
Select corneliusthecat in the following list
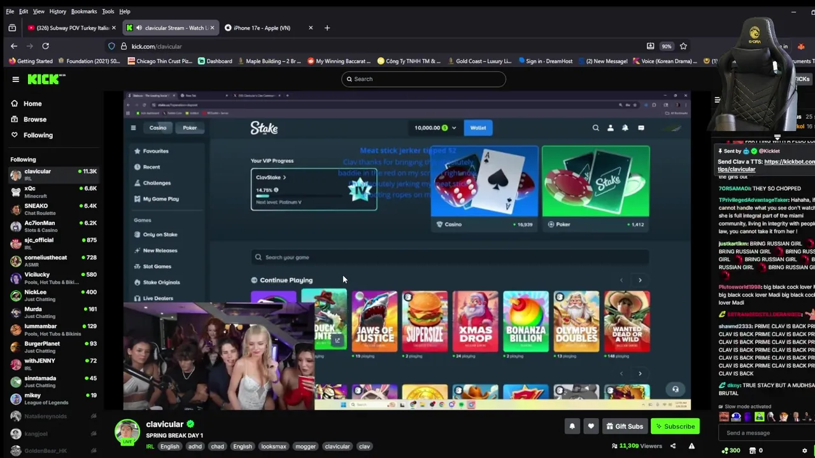53,260
